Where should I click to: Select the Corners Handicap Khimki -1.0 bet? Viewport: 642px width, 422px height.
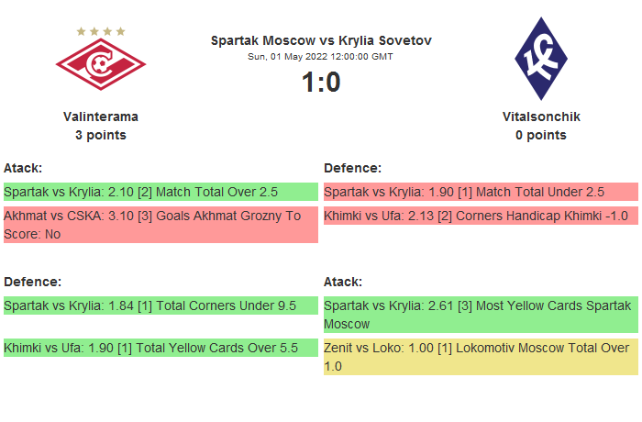coord(481,216)
